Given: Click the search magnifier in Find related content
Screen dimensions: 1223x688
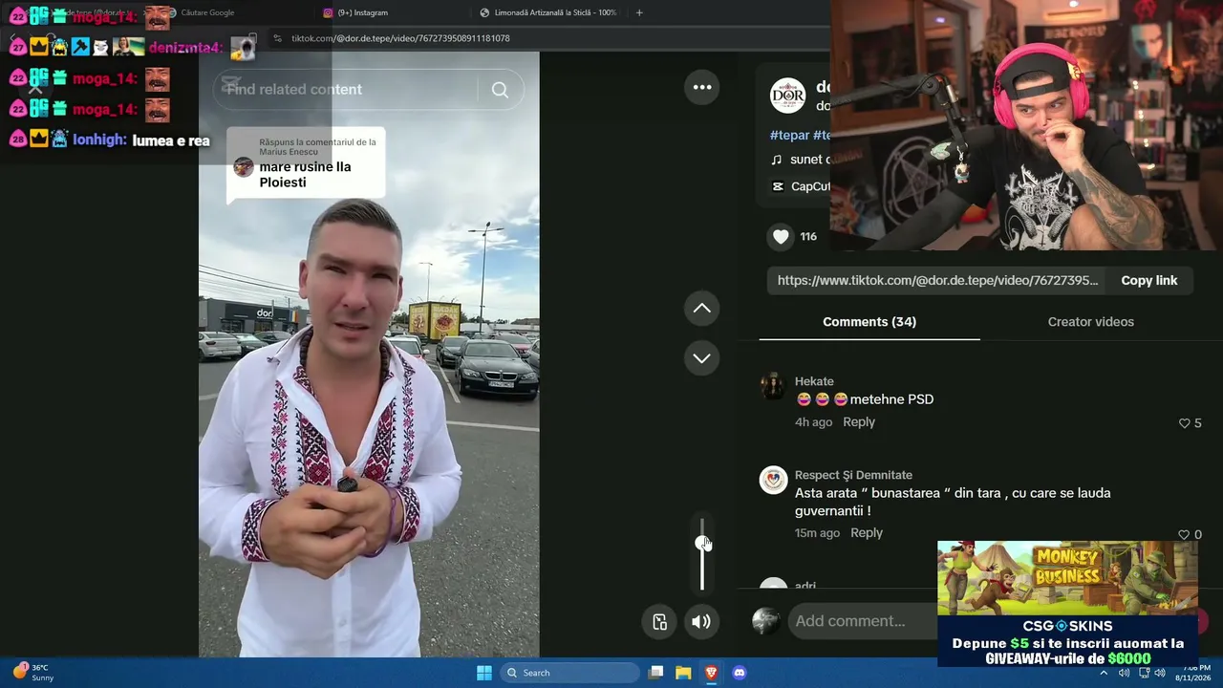Looking at the screenshot, I should click(500, 90).
